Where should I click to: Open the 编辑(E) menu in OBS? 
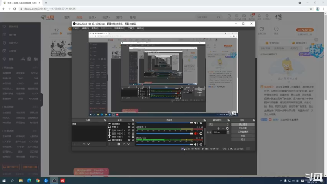(85, 28)
